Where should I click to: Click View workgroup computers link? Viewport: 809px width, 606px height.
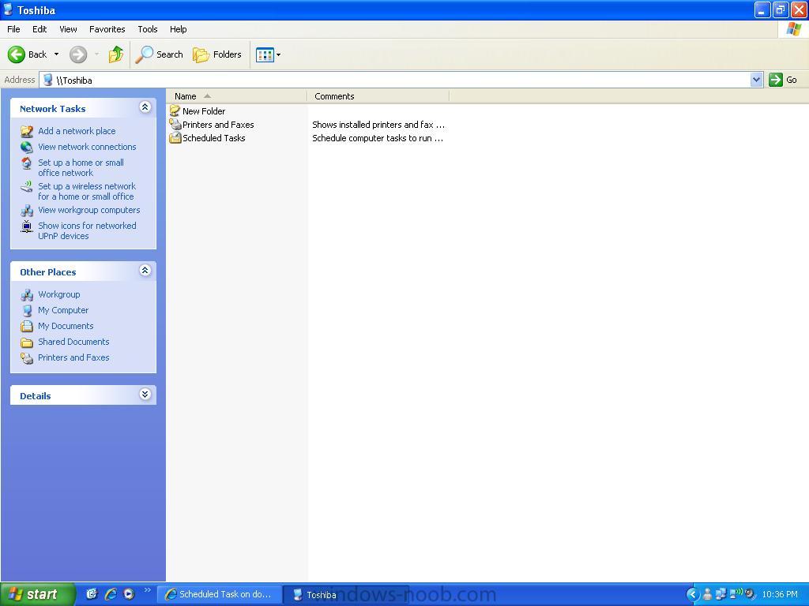(x=89, y=210)
